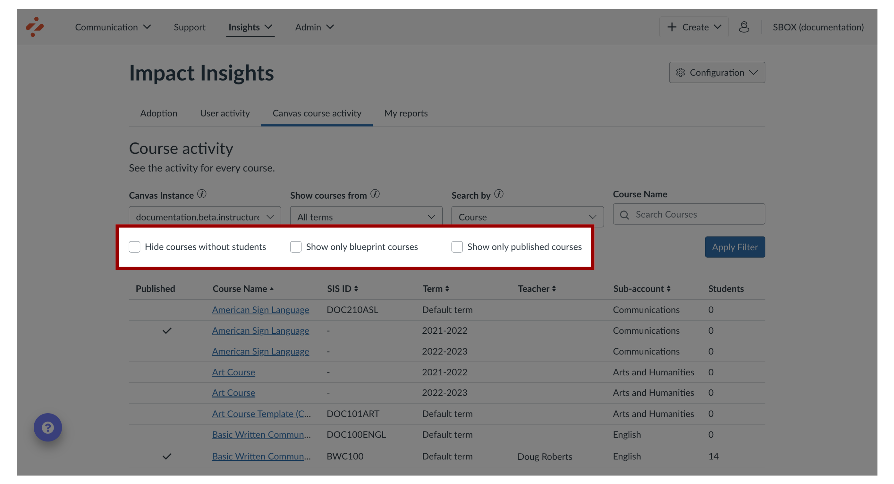The width and height of the screenshot is (894, 484).
Task: Select the My reports tab
Action: point(406,113)
